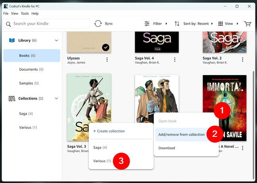The width and height of the screenshot is (257, 183).
Task: Click the Filter sliders icon
Action: pyautogui.click(x=147, y=24)
